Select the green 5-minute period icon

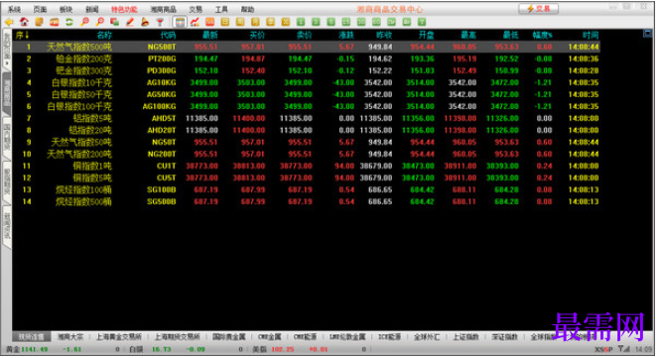pyautogui.click(x=331, y=22)
